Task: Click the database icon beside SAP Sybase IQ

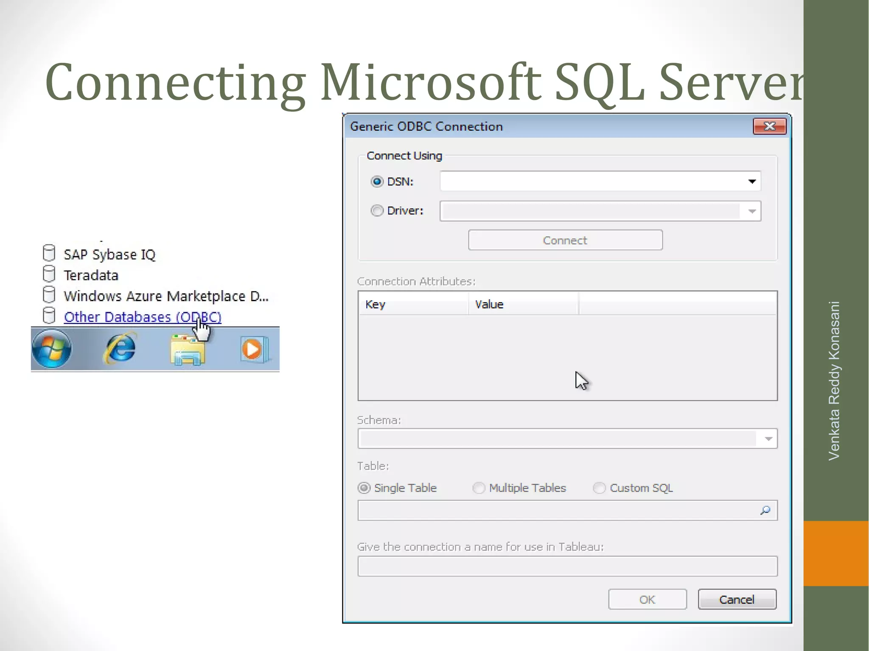Action: coord(49,253)
